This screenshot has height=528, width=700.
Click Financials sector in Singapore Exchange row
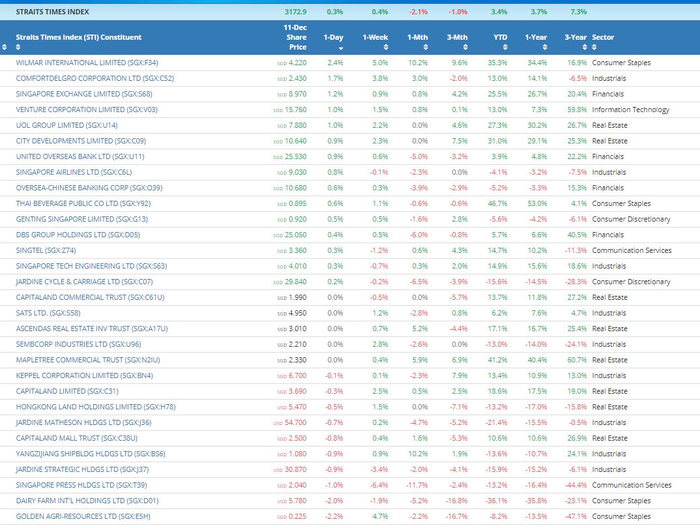point(607,94)
